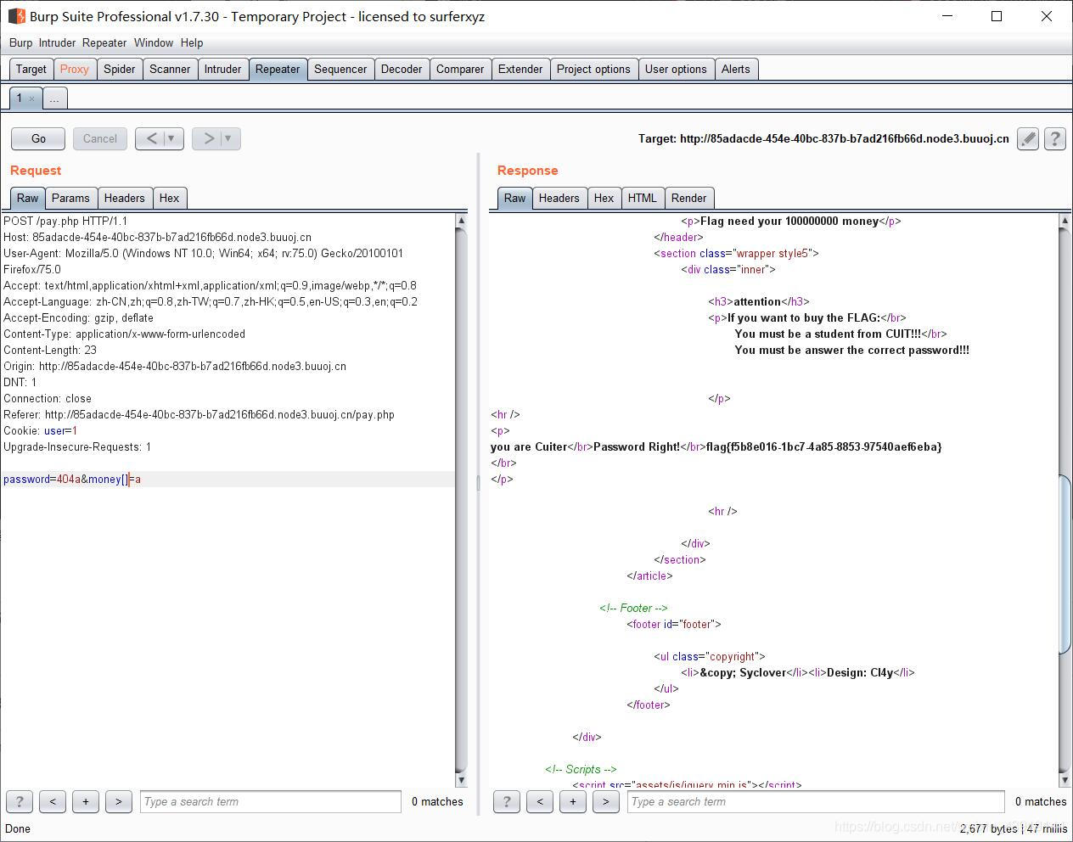Go to next request search match

tap(119, 801)
